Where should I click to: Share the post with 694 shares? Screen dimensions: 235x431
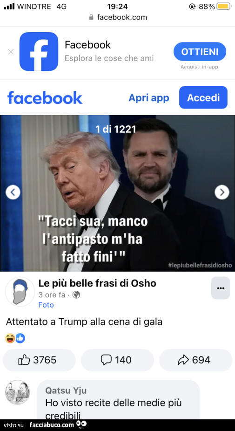(196, 360)
